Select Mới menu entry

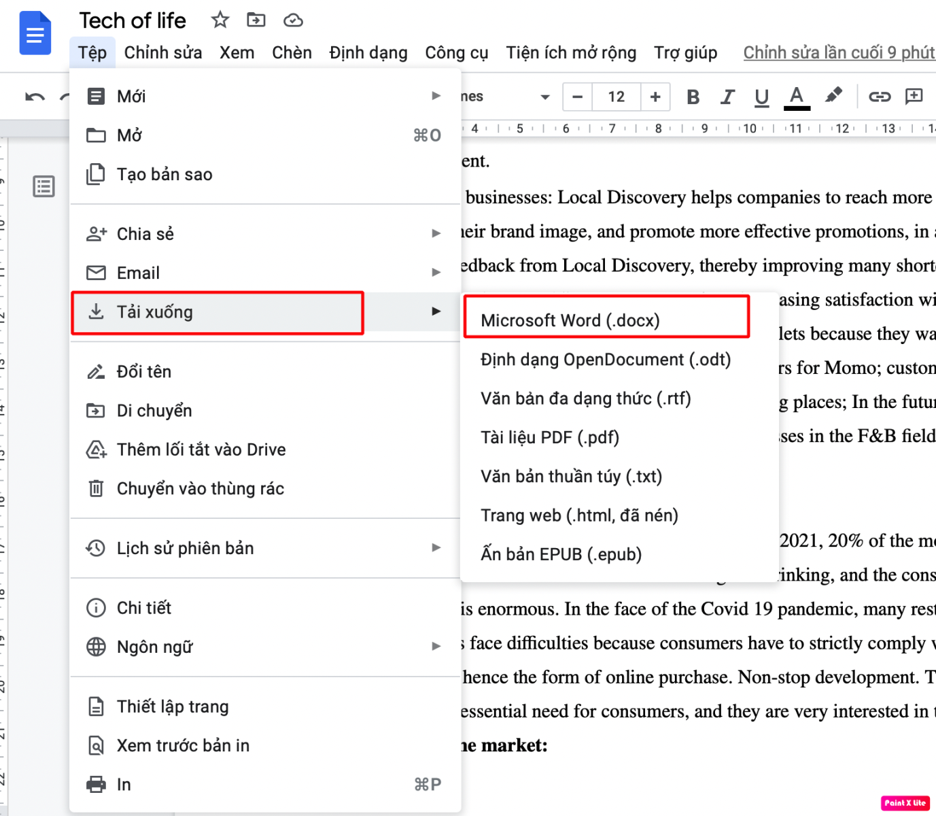(x=265, y=97)
